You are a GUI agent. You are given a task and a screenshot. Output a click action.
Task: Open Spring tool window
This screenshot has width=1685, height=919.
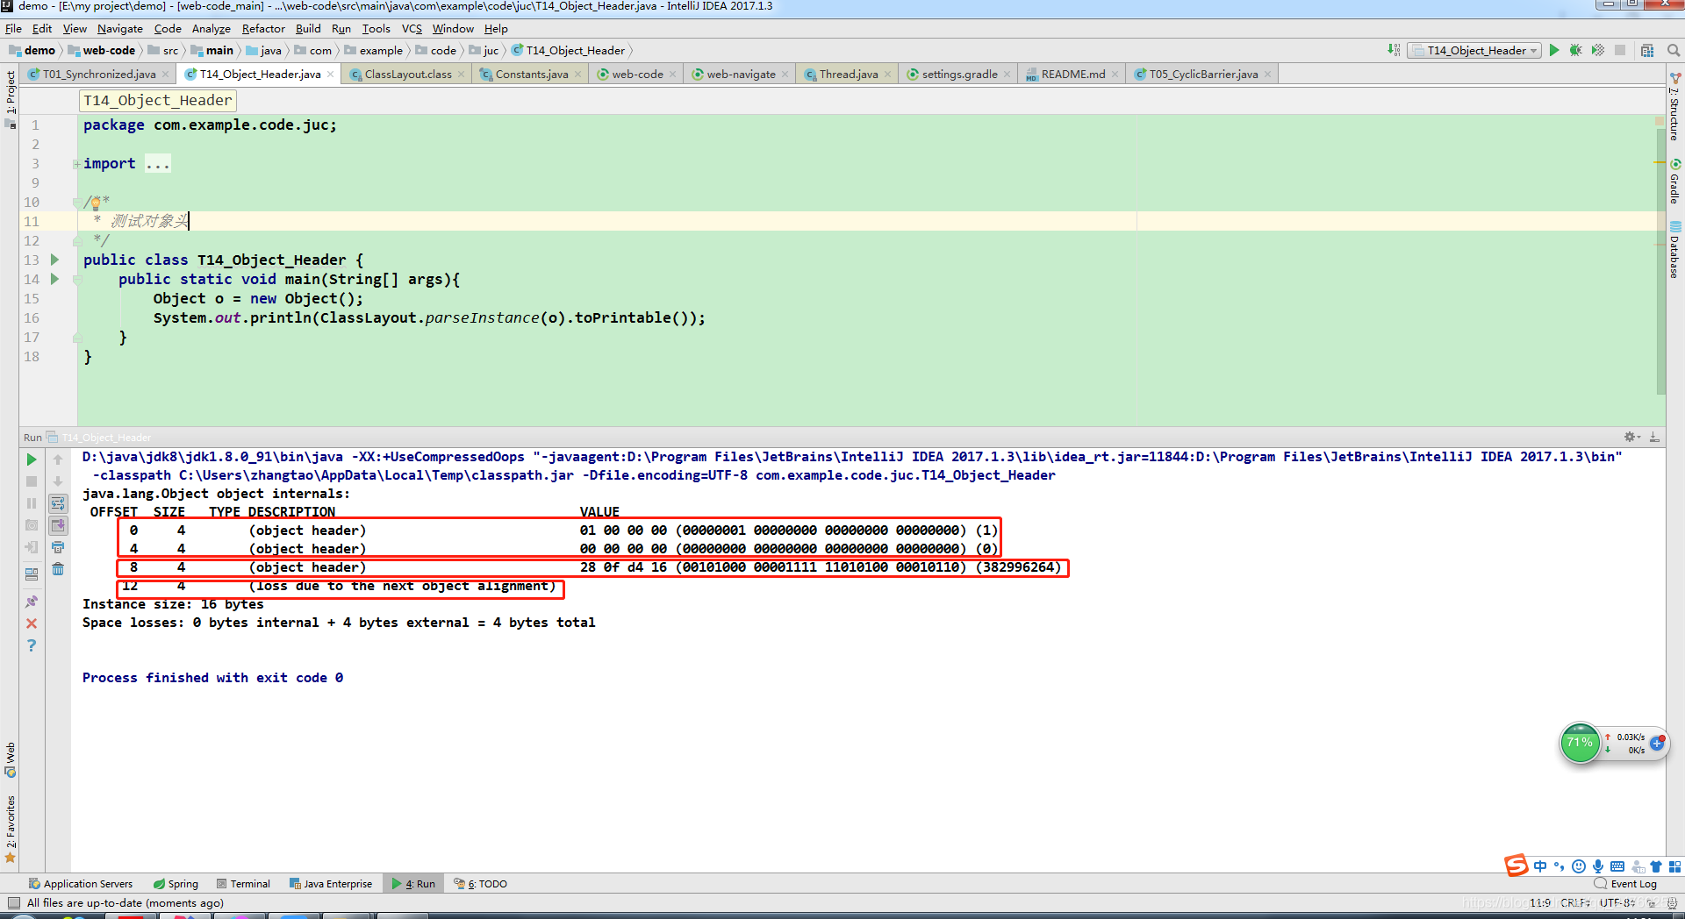[176, 884]
